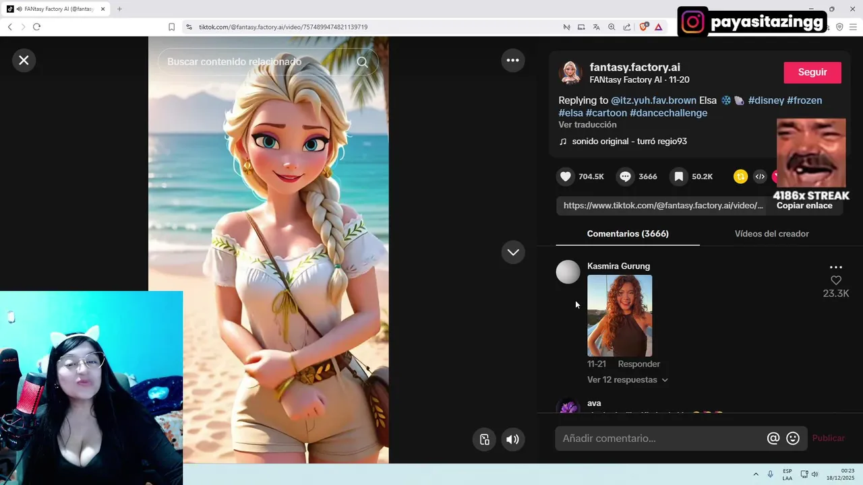Close the FANtasy Factory AI browser tab
This screenshot has height=485, width=863.
point(102,9)
